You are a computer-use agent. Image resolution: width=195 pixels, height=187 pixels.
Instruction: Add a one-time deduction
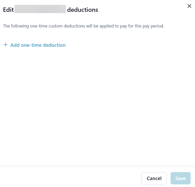click(38, 45)
